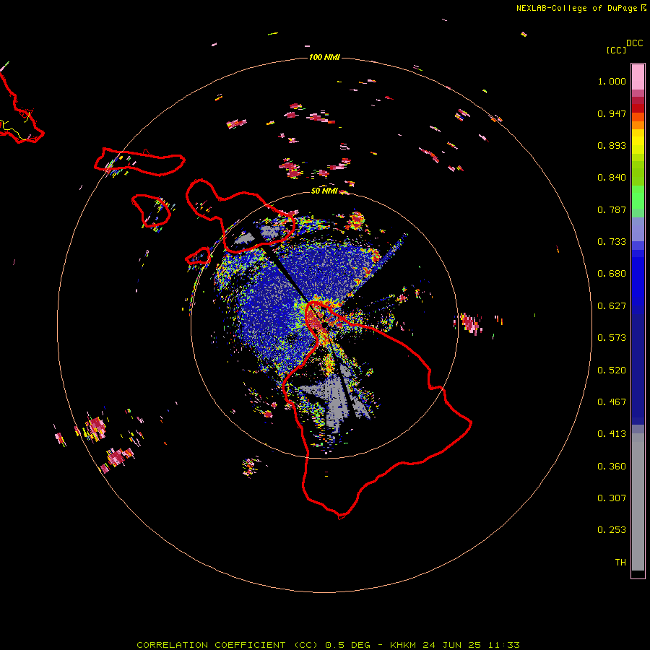
Task: Click the NEXLAB-College of DuPage header text
Action: pyautogui.click(x=576, y=8)
